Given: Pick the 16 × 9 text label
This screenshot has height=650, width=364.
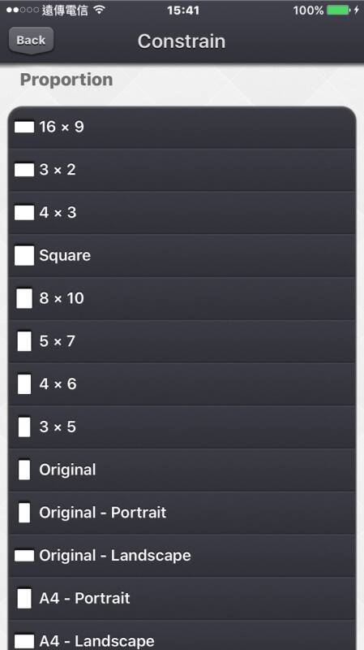Looking at the screenshot, I should (x=62, y=127).
